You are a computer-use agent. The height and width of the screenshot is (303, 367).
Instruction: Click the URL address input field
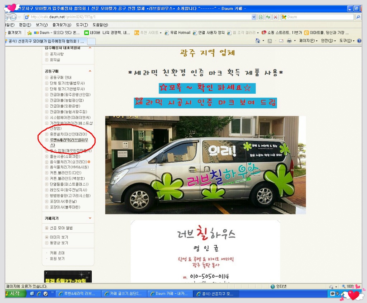[x=138, y=17]
